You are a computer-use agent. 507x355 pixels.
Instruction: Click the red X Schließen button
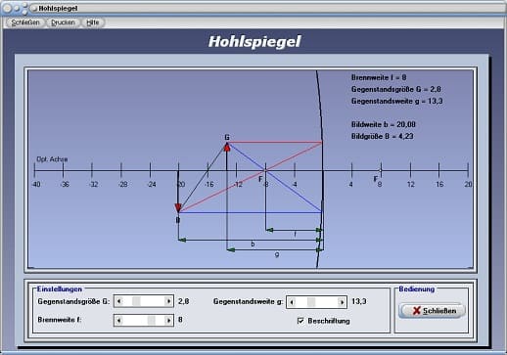point(433,311)
